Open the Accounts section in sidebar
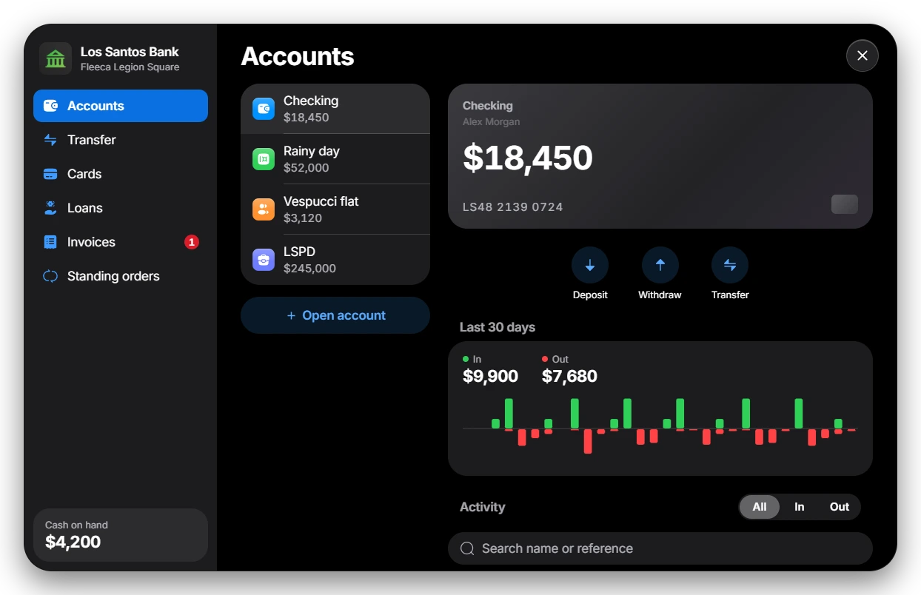This screenshot has width=921, height=595. coord(121,106)
